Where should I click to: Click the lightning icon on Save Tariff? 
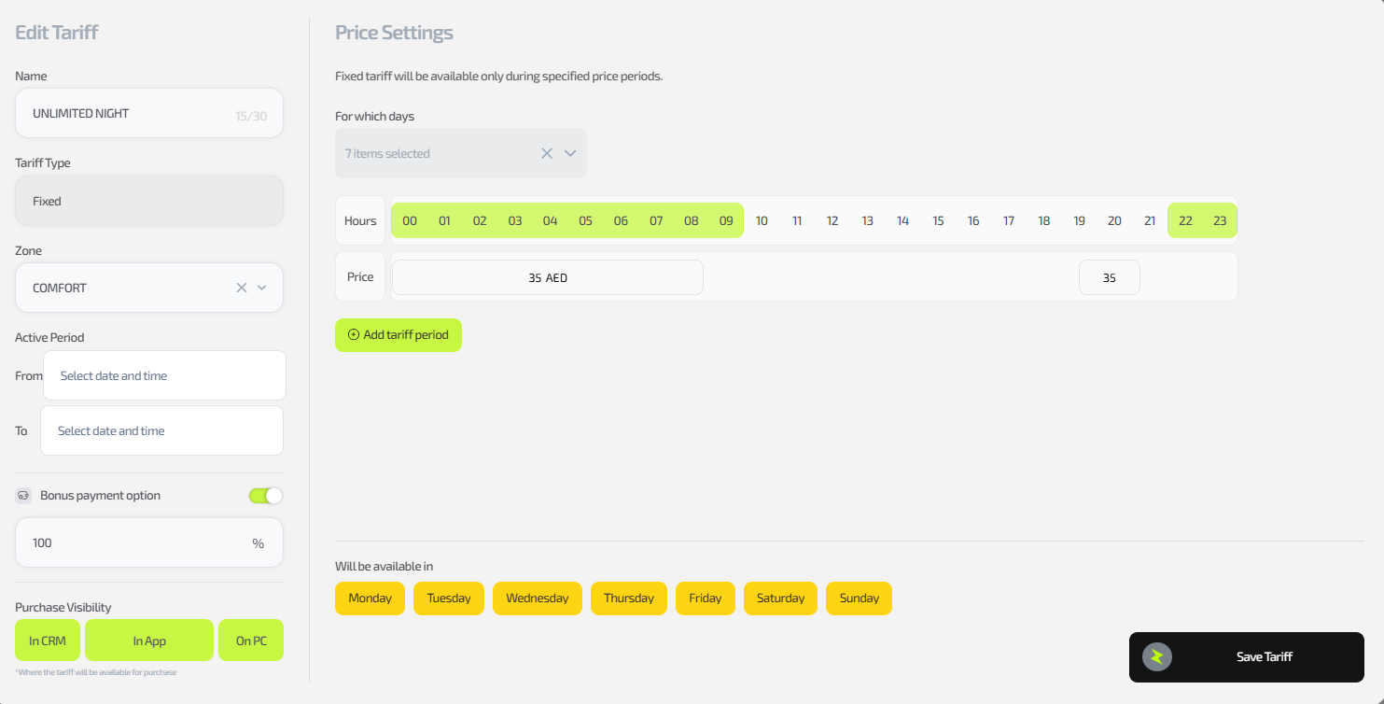coord(1157,656)
